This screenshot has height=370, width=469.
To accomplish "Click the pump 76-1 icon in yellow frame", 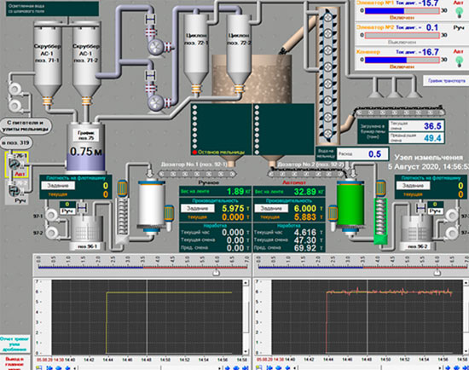I will [x=14, y=164].
